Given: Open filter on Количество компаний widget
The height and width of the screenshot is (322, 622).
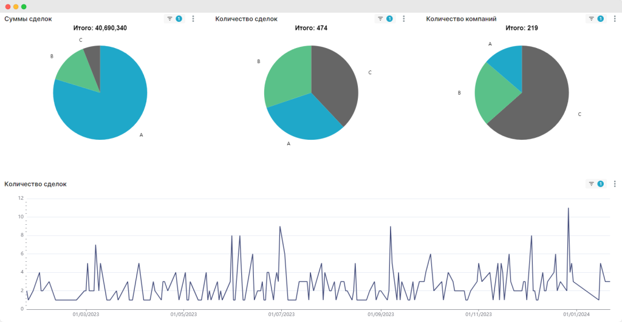Looking at the screenshot, I should [x=596, y=19].
